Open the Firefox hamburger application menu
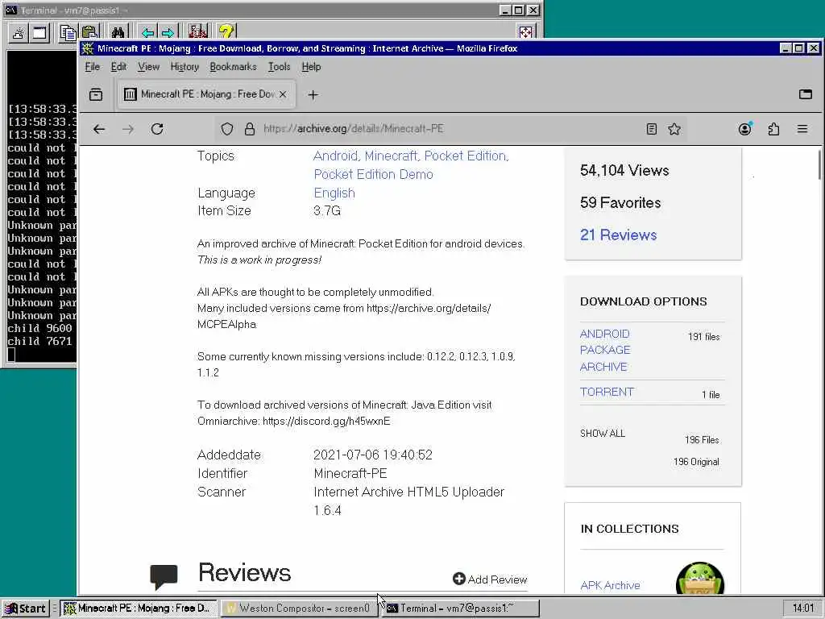Viewport: 825px width, 619px height. 802,129
